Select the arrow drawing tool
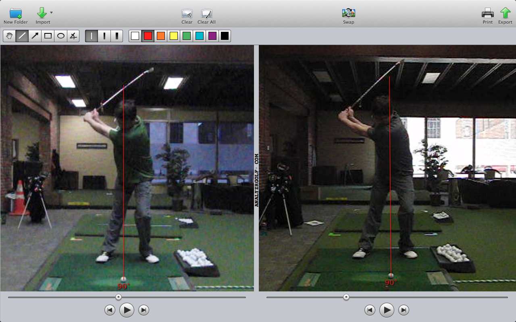Viewport: 516px width, 322px height. [x=35, y=36]
